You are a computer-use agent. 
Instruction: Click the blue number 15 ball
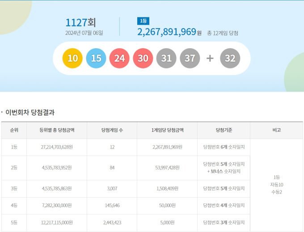click(x=96, y=58)
